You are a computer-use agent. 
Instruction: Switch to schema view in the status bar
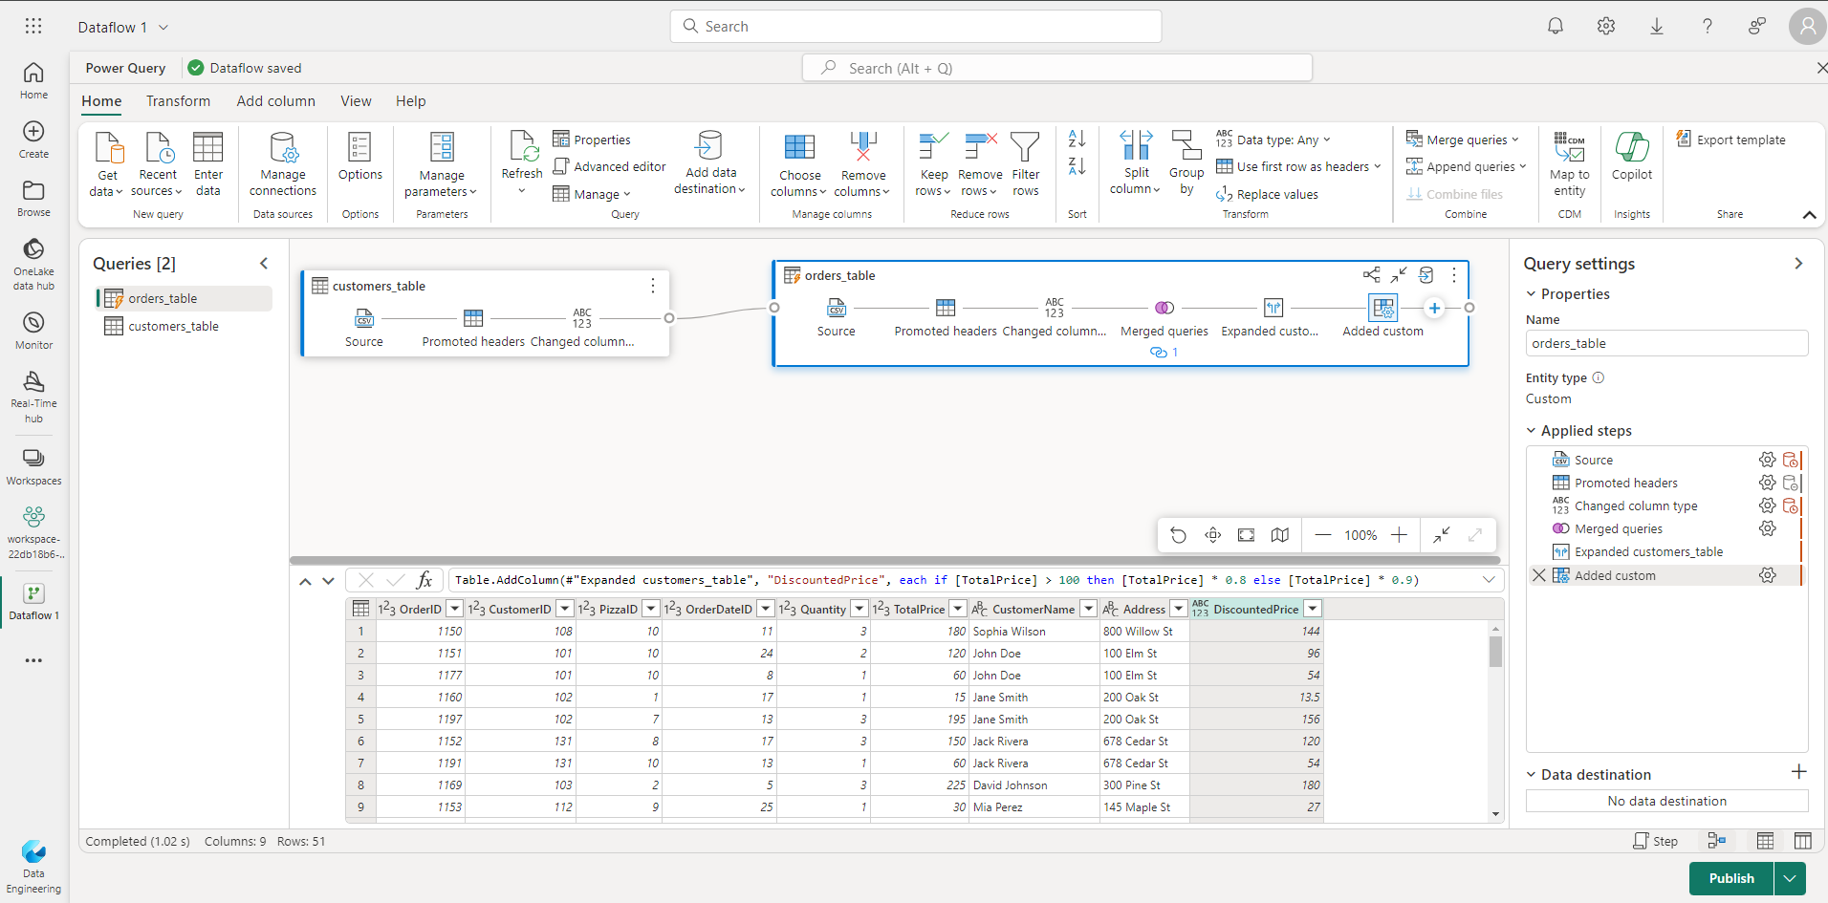tap(1802, 841)
